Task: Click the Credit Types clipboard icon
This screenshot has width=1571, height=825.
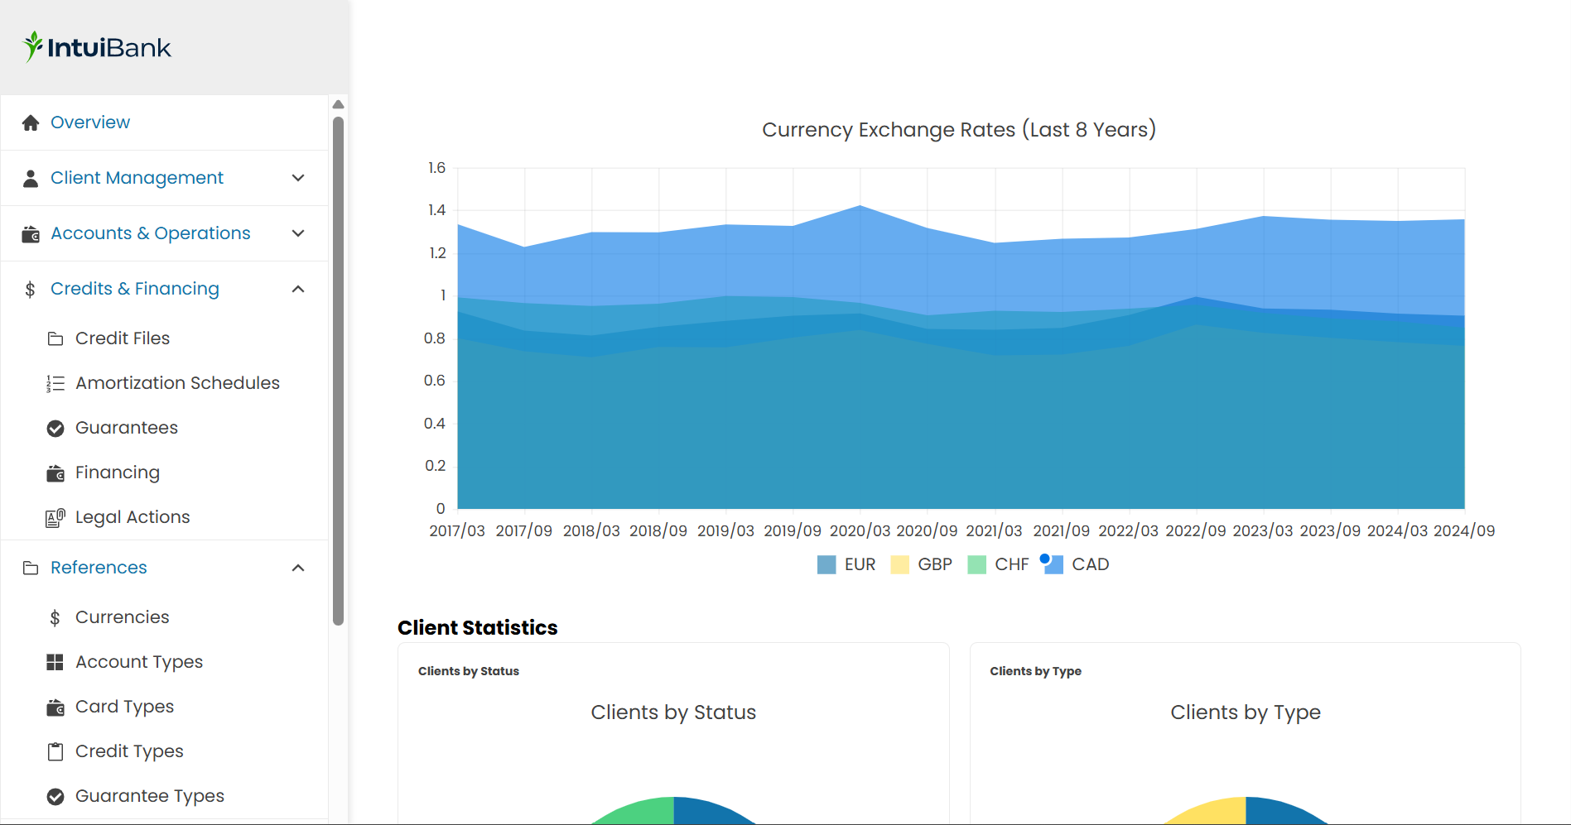Action: 55,751
